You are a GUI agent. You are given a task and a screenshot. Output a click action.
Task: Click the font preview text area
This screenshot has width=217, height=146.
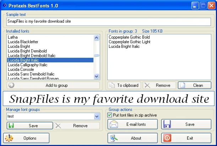[x=109, y=99]
